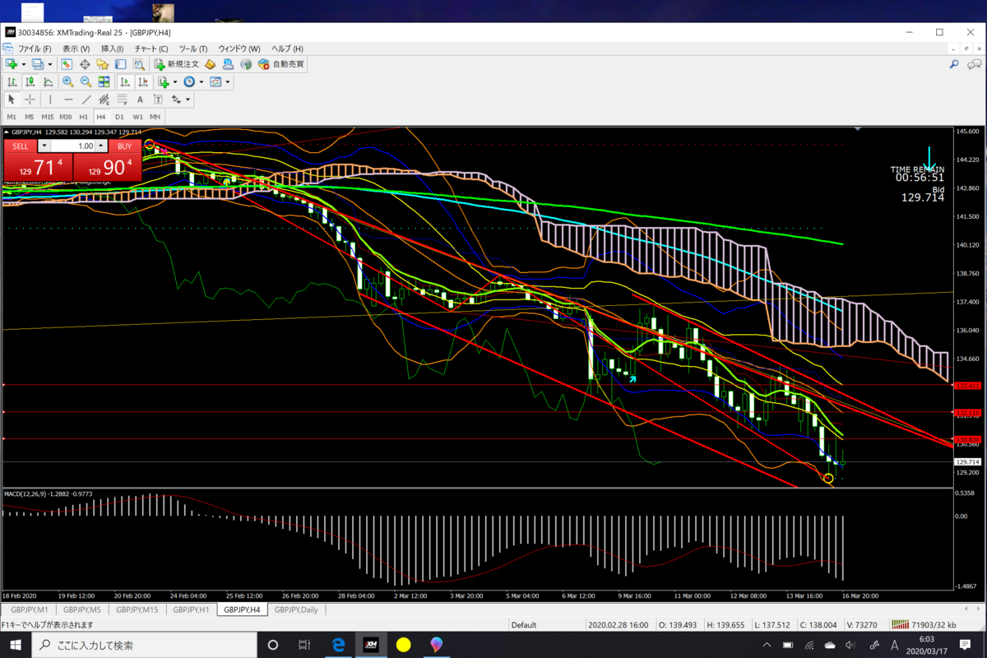Viewport: 987px width, 658px height.
Task: Decrease lot volume with down arrow
Action: click(x=44, y=146)
